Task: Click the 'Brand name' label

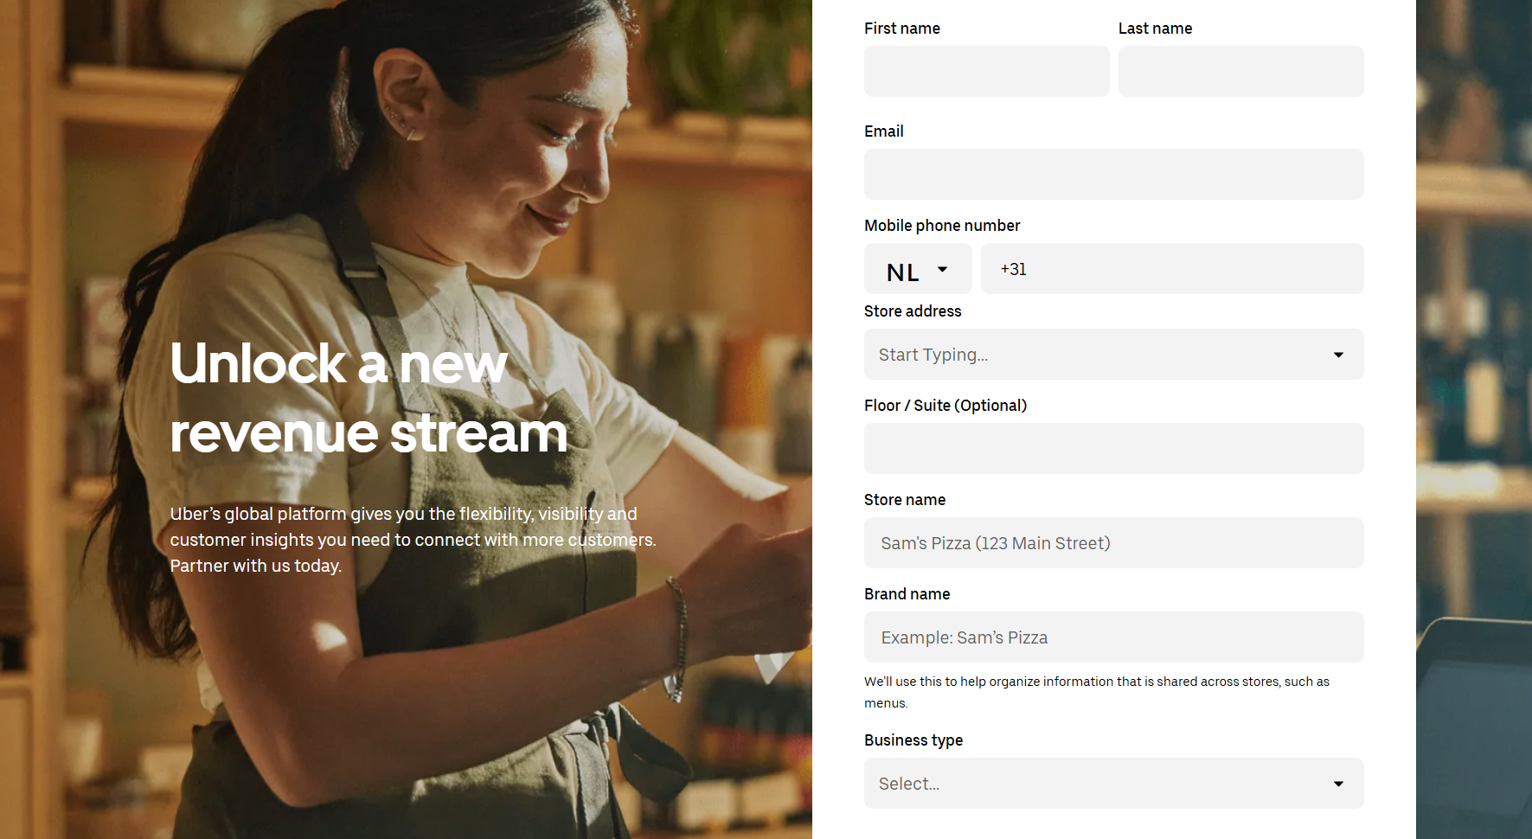Action: click(907, 594)
